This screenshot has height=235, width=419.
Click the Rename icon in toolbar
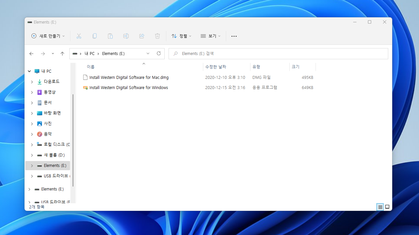point(126,36)
